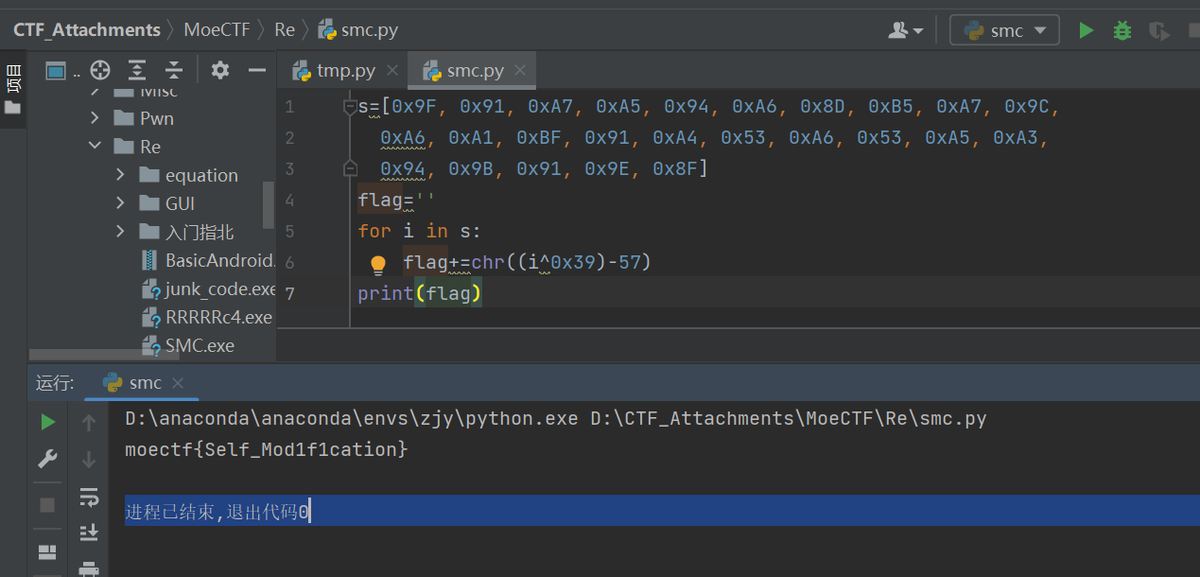Click the MoeCTF breadcrumb in the navigation bar
The width and height of the screenshot is (1200, 577).
tap(217, 30)
